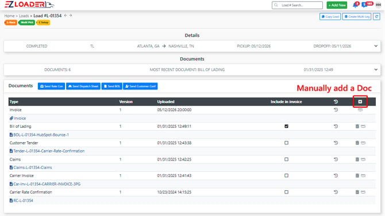385x216 pixels.
Task: Click the envelope icon in Carrier Invoice row
Action: point(363,175)
